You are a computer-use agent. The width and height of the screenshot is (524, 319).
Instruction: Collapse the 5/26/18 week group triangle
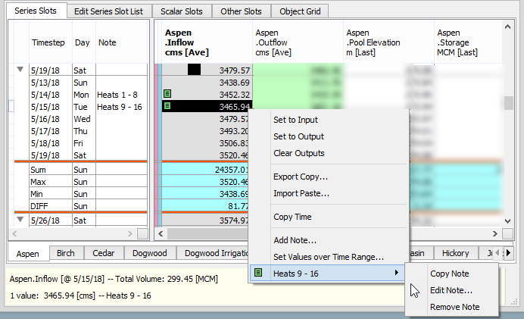(19, 220)
